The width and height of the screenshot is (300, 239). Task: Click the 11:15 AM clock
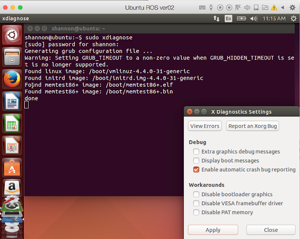[x=274, y=19]
